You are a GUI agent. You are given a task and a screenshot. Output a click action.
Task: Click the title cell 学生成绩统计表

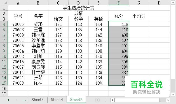[78, 8]
